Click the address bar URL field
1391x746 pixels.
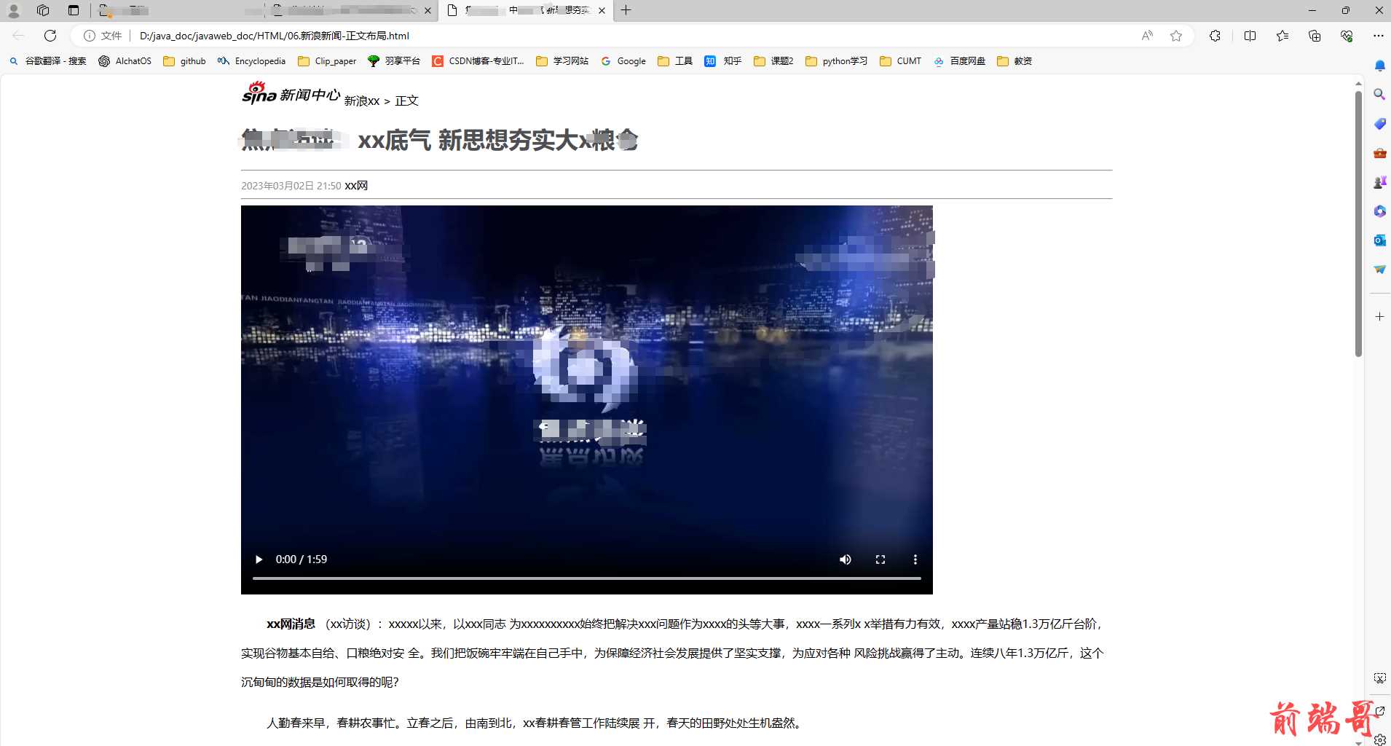[x=634, y=36]
